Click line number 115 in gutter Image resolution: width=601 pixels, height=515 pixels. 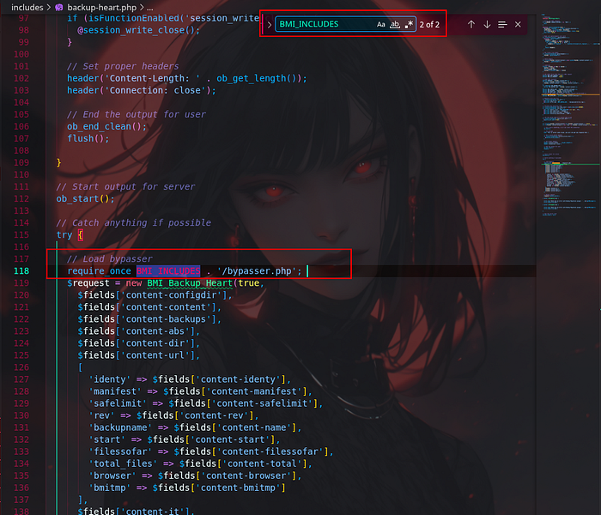(21, 234)
